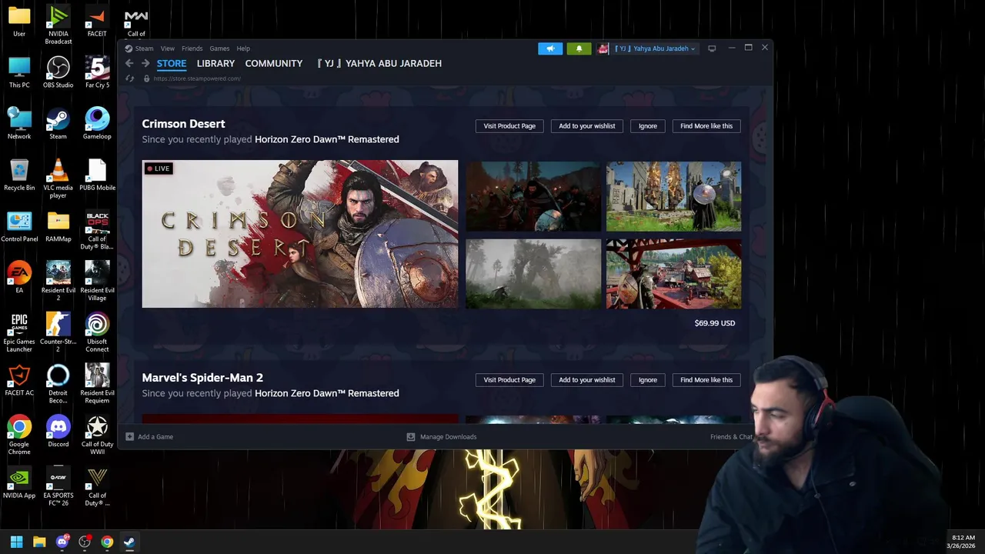Ignore Crimson Desert recommendation
Image resolution: width=985 pixels, height=554 pixels.
(648, 126)
